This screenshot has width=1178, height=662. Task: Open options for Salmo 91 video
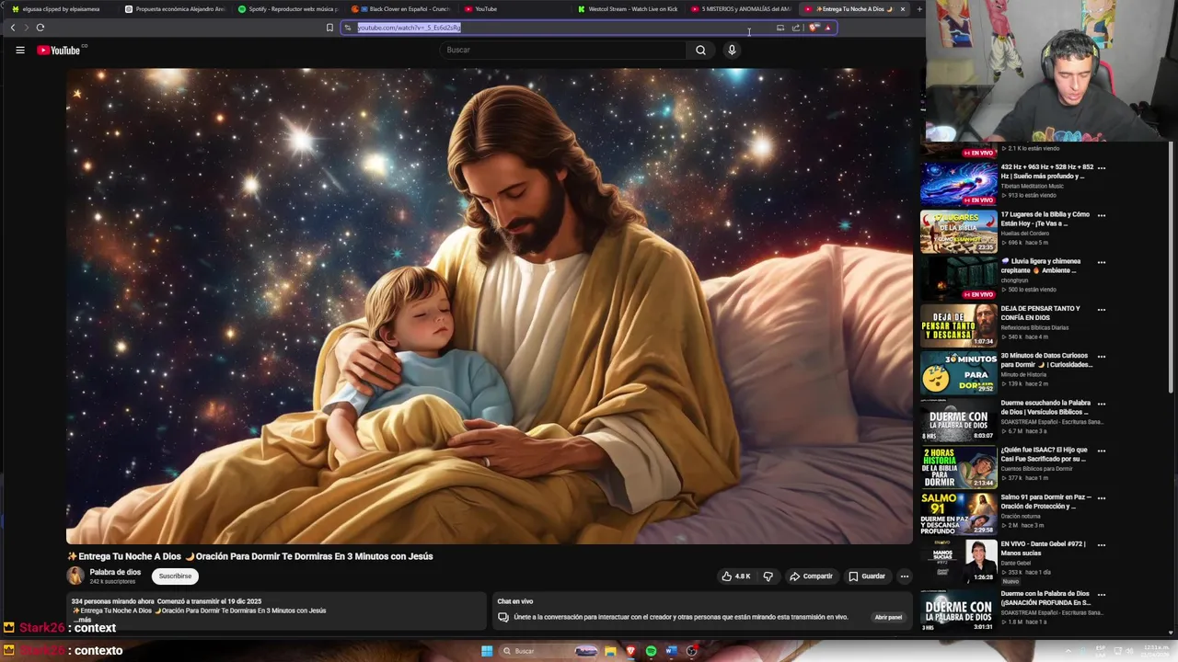tap(1102, 498)
